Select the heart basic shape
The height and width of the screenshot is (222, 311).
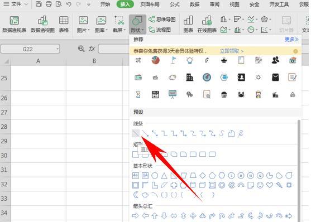pyautogui.click(x=270, y=185)
